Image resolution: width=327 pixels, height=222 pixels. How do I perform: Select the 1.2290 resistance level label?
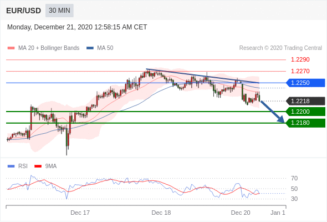[300, 60]
